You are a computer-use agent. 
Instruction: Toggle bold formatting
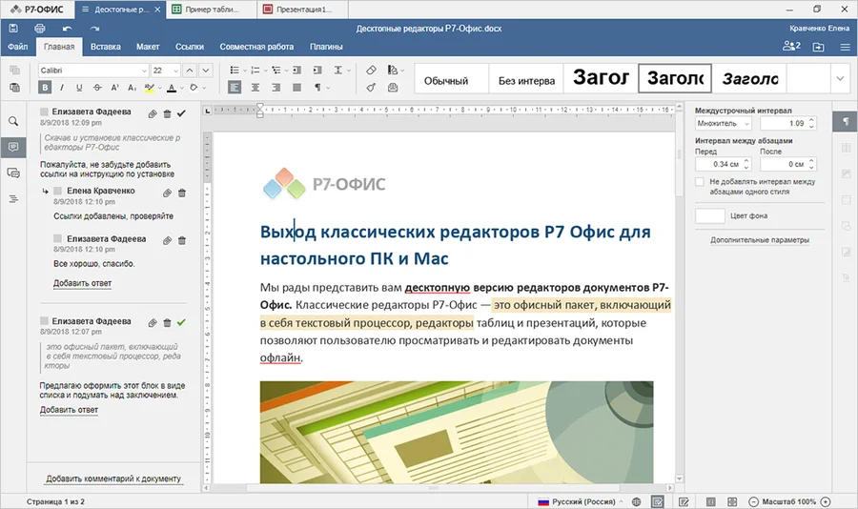45,88
